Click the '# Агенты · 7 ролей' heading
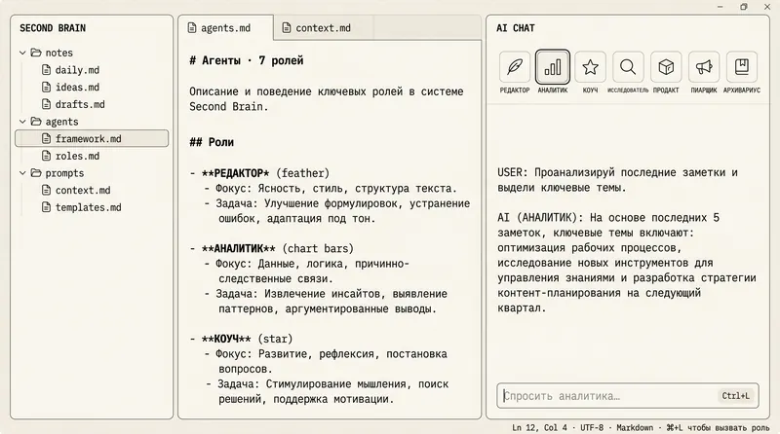 click(247, 60)
